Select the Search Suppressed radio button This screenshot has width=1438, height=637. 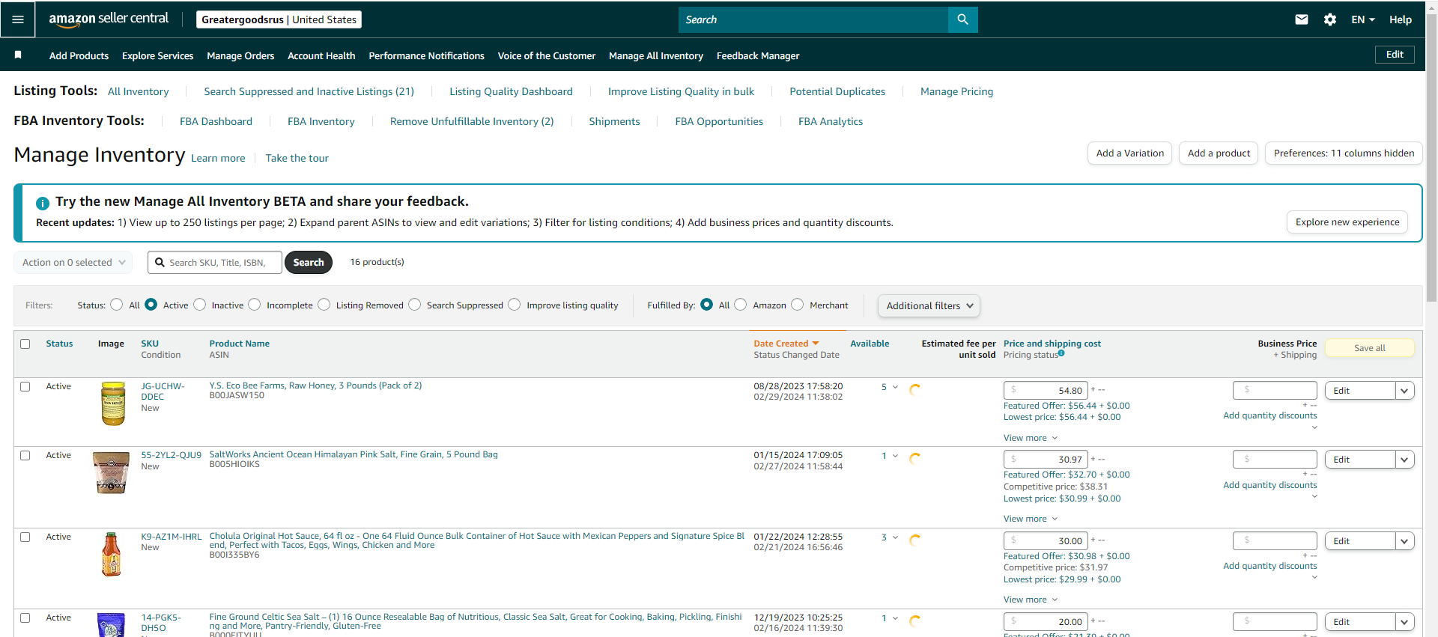(414, 305)
